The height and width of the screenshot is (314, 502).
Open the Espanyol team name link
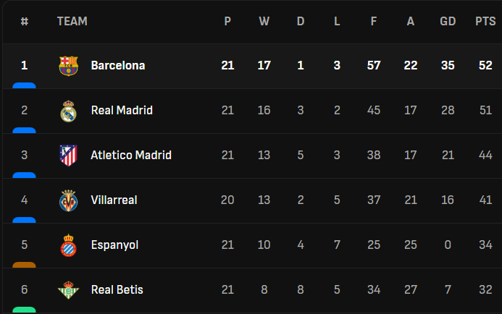pyautogui.click(x=114, y=245)
